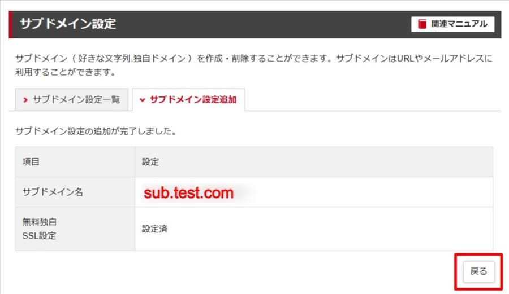Image resolution: width=509 pixels, height=294 pixels.
Task: Click the sub.test.com domain text
Action: click(188, 193)
